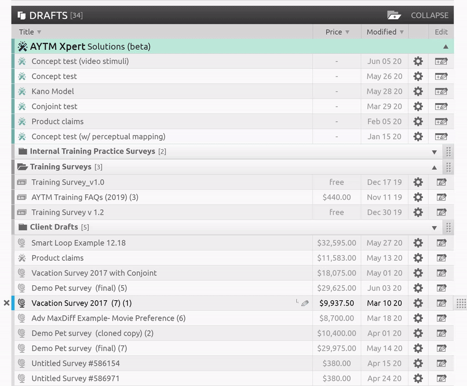467x386 pixels.
Task: Click edit icon for Kano Model
Action: coord(442,92)
